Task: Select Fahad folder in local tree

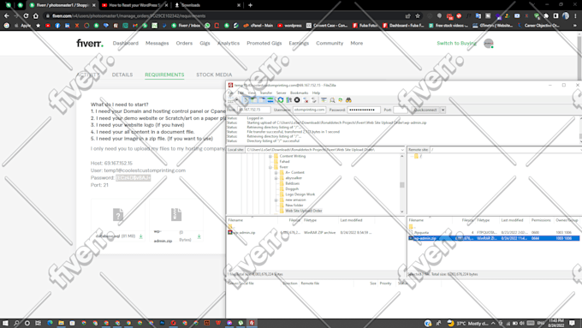Action: pyautogui.click(x=284, y=162)
